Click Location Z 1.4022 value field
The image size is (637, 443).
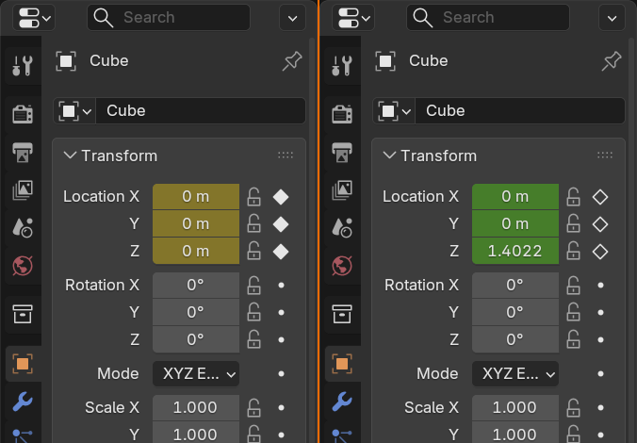click(x=515, y=251)
